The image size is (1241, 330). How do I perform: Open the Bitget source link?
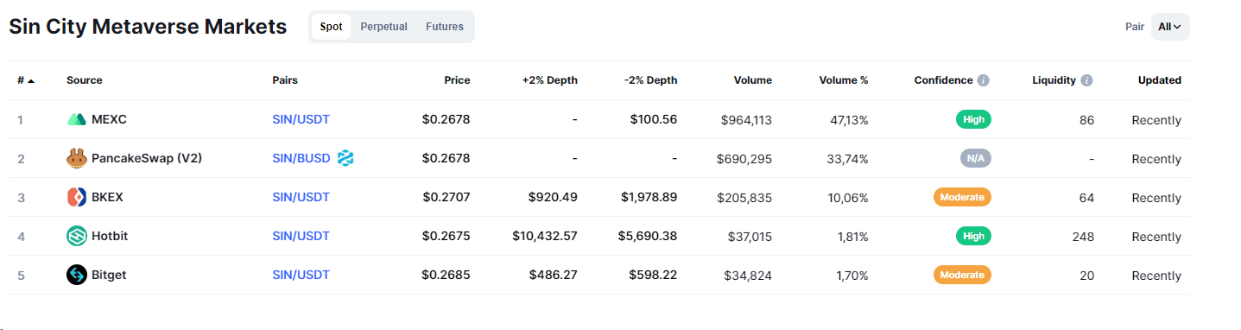109,275
